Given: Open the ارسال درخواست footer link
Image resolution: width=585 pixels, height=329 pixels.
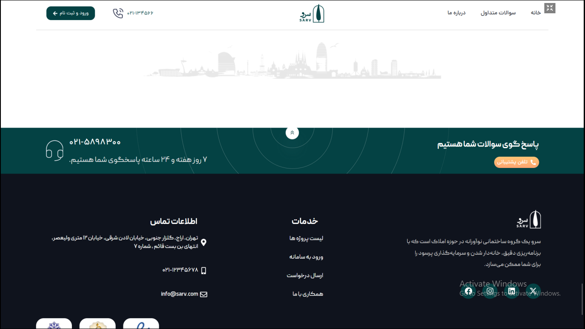Looking at the screenshot, I should pyautogui.click(x=305, y=275).
